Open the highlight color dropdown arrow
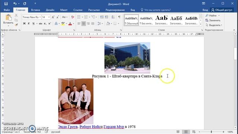Screen dimensions: 238x134 click(x=66, y=23)
